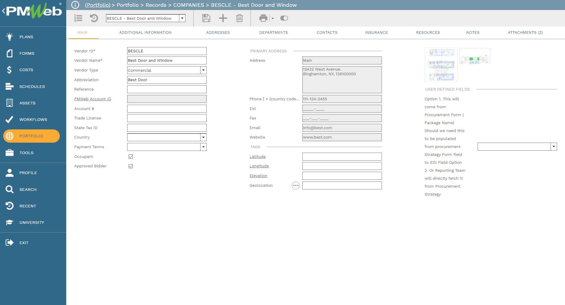Screen dimensions: 565x305
Task: Click the (Portfolio) breadcrumb link
Action: [98, 5]
